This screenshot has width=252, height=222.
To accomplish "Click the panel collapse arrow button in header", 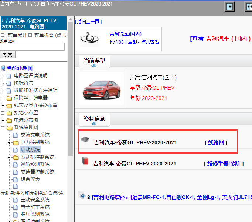I will click(x=229, y=7).
